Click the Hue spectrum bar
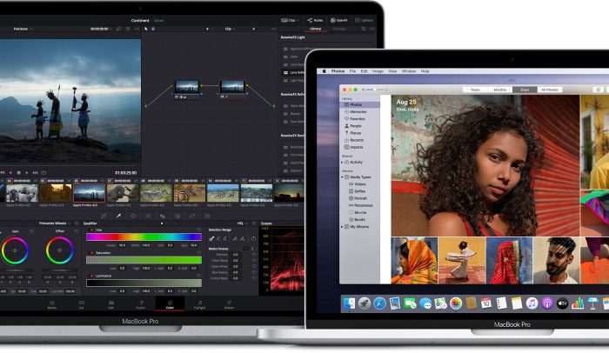The height and width of the screenshot is (353, 609). [x=144, y=236]
